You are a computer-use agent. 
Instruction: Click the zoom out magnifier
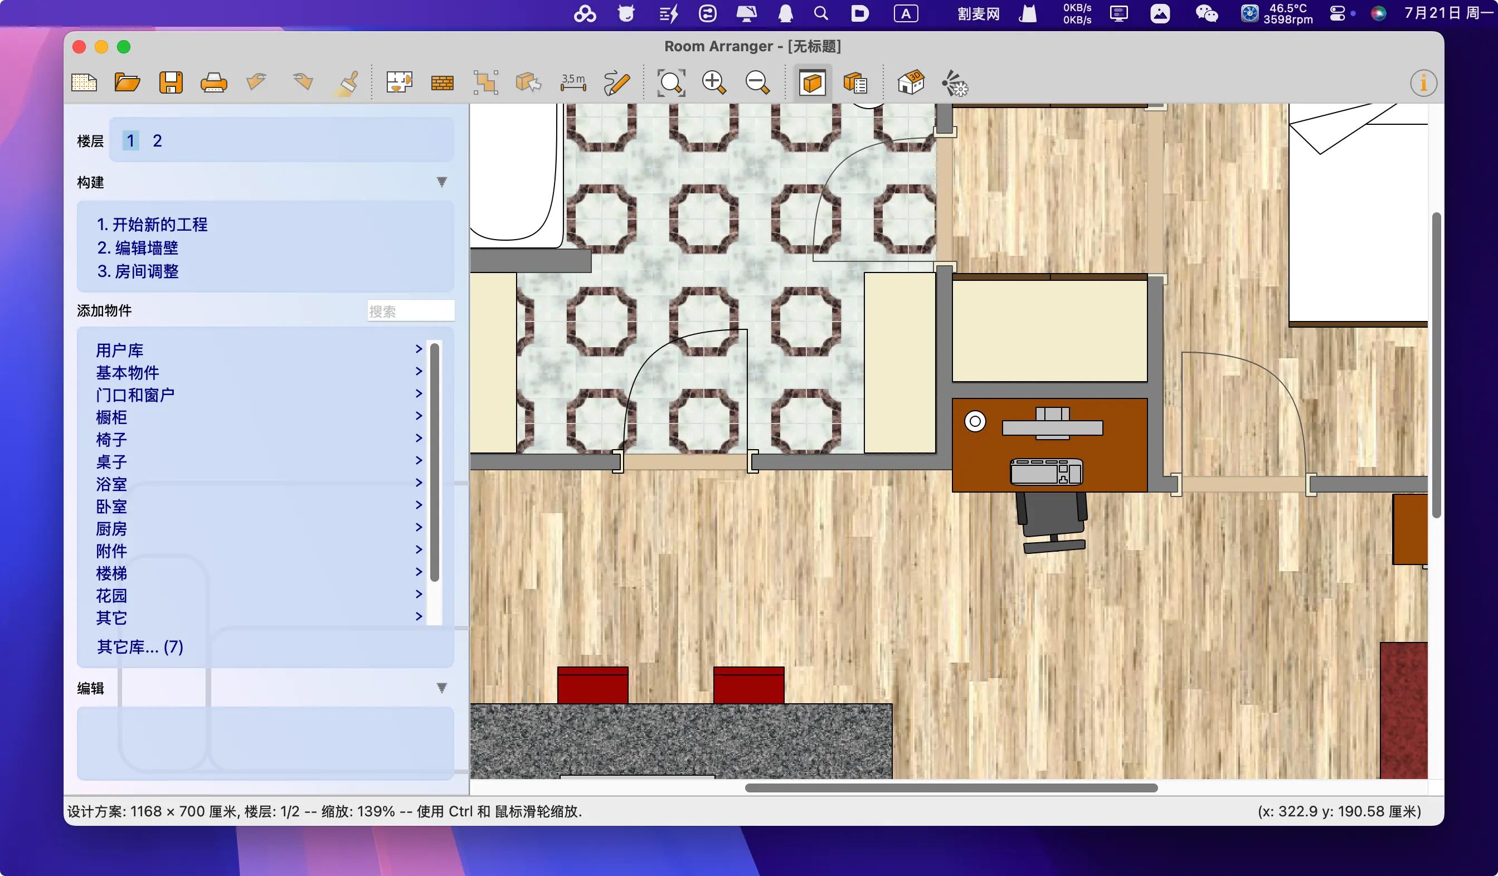pos(757,82)
